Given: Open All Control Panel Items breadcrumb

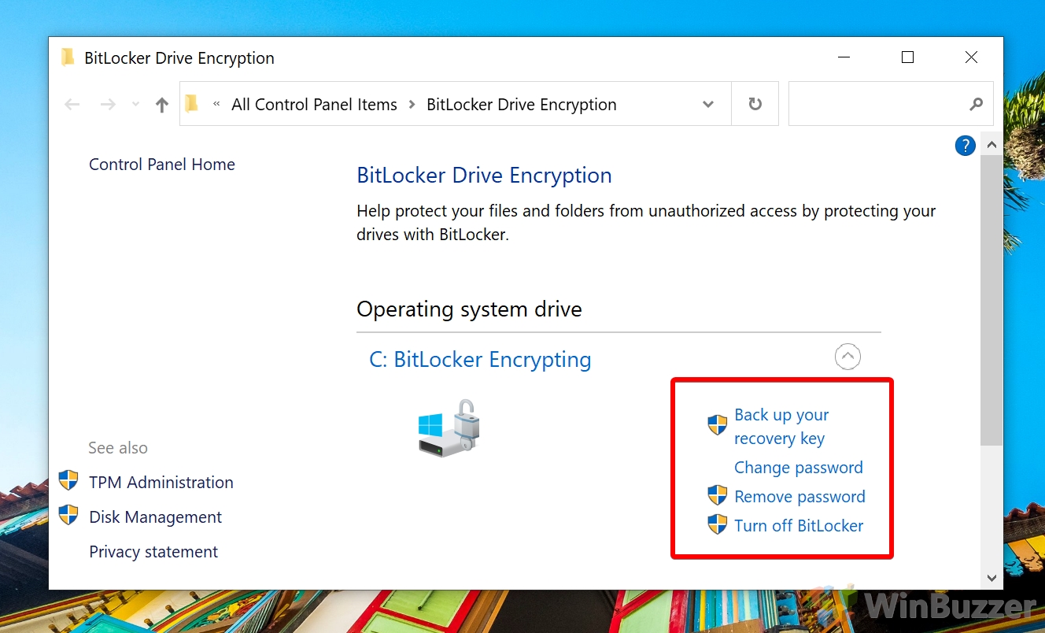Looking at the screenshot, I should (x=313, y=104).
